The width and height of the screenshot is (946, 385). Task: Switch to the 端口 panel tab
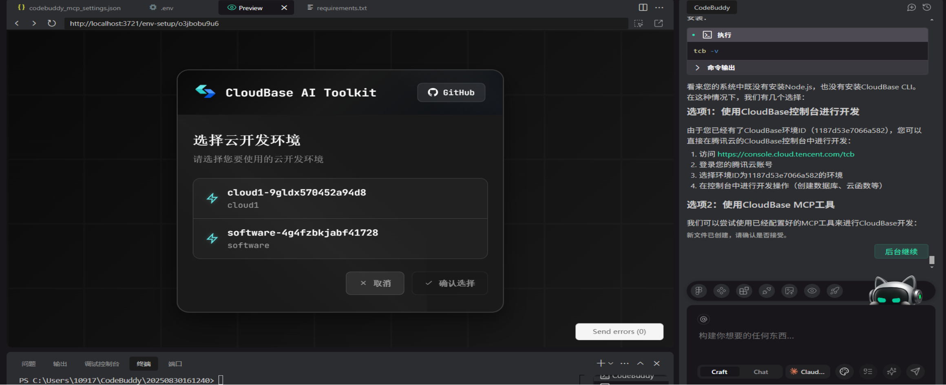(x=175, y=364)
